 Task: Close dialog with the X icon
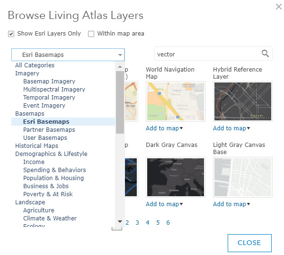pyautogui.click(x=279, y=7)
